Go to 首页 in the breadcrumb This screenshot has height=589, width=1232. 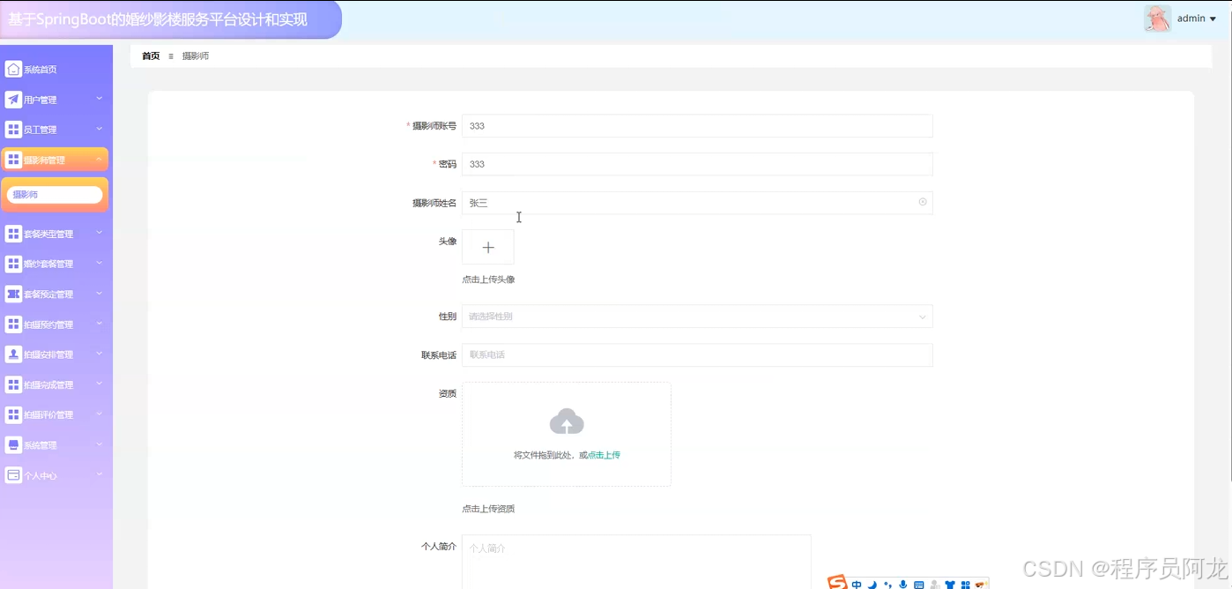click(151, 56)
